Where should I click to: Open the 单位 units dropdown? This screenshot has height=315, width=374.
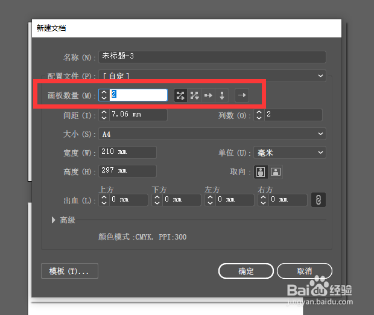(x=290, y=153)
